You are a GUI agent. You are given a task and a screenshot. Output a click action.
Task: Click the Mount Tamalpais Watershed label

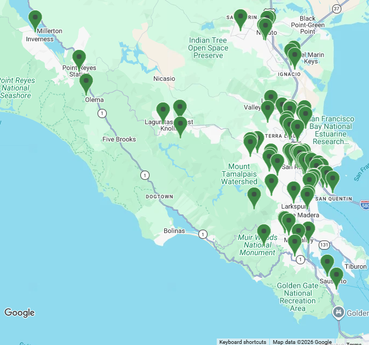tap(239, 174)
